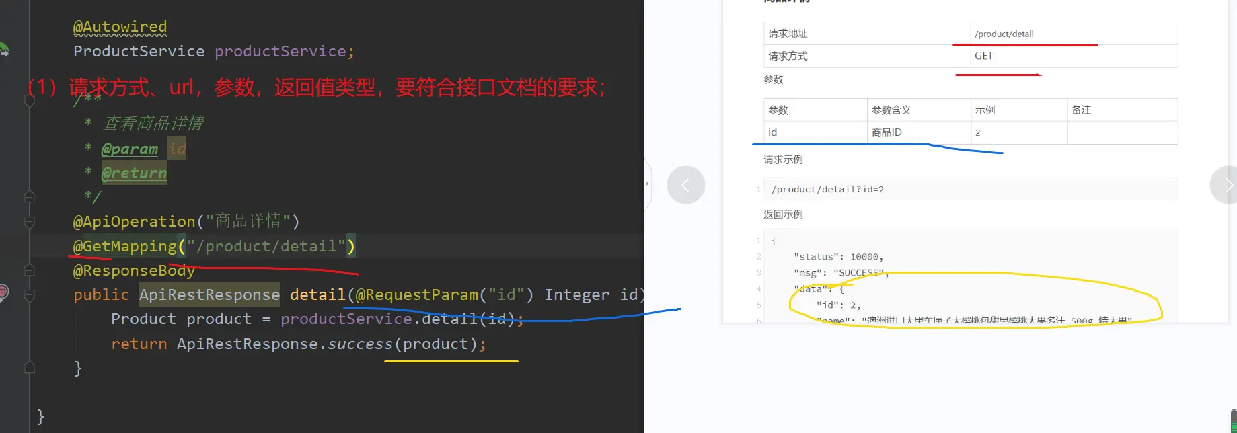The image size is (1237, 433).
Task: Click the 请求示例 heading
Action: coord(783,159)
